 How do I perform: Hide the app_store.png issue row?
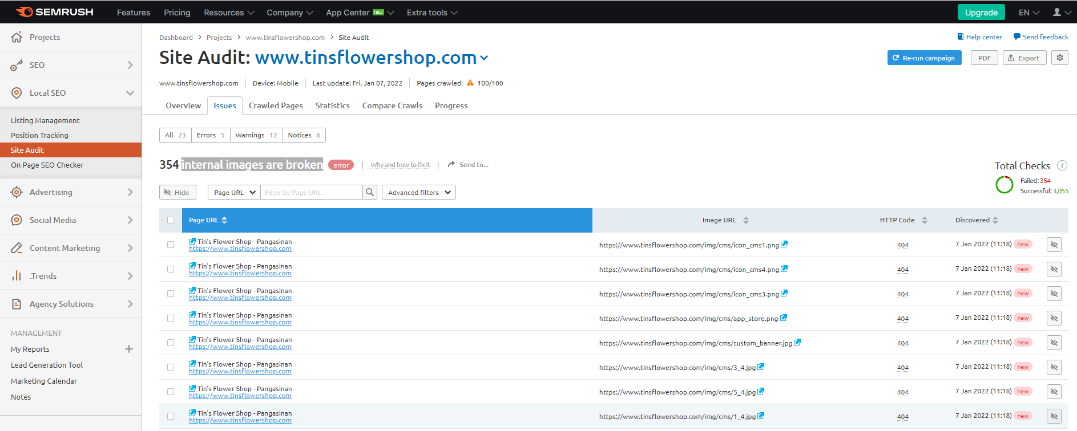point(1054,318)
